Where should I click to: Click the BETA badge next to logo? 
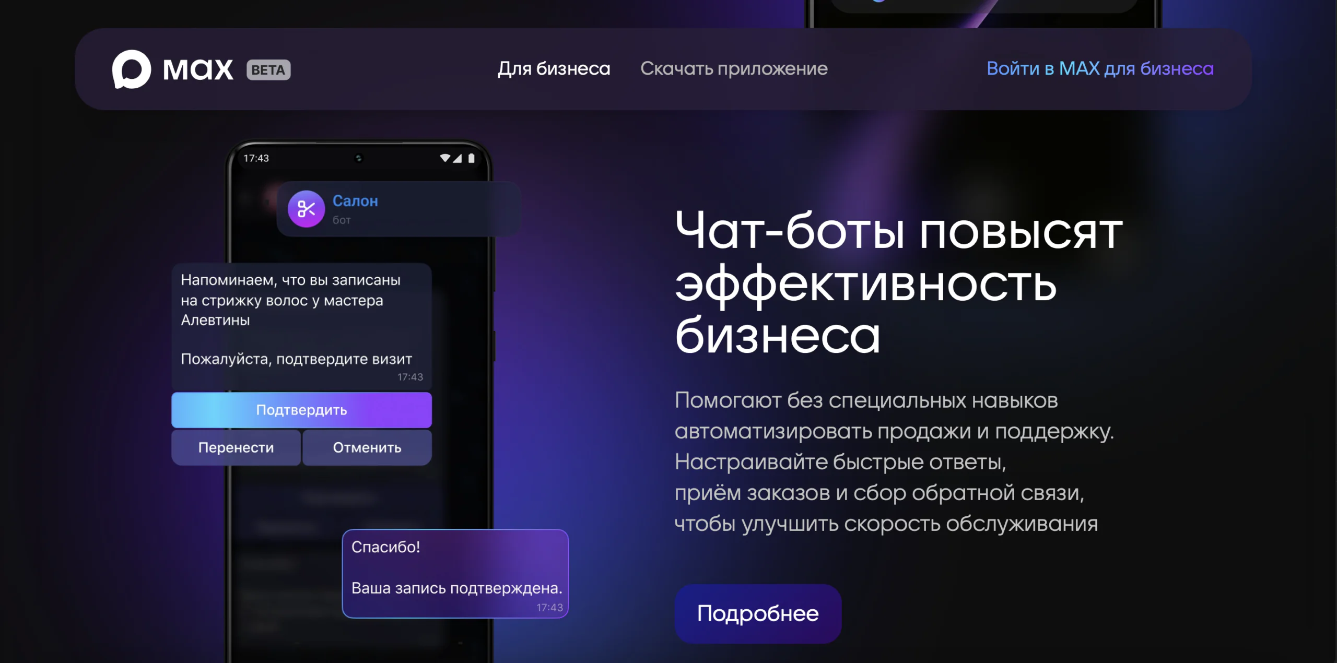coord(268,70)
